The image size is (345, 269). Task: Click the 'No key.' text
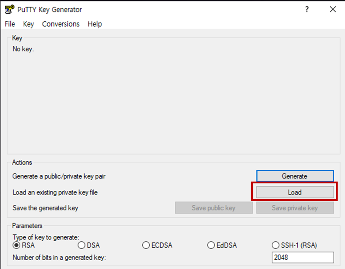point(23,49)
